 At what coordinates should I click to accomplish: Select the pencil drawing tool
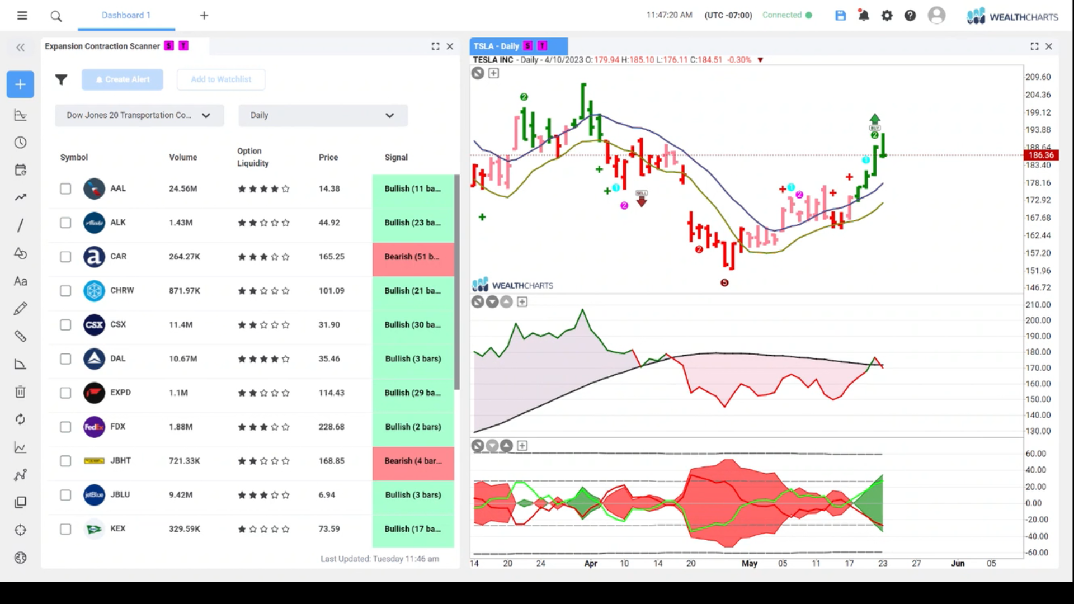coord(21,309)
